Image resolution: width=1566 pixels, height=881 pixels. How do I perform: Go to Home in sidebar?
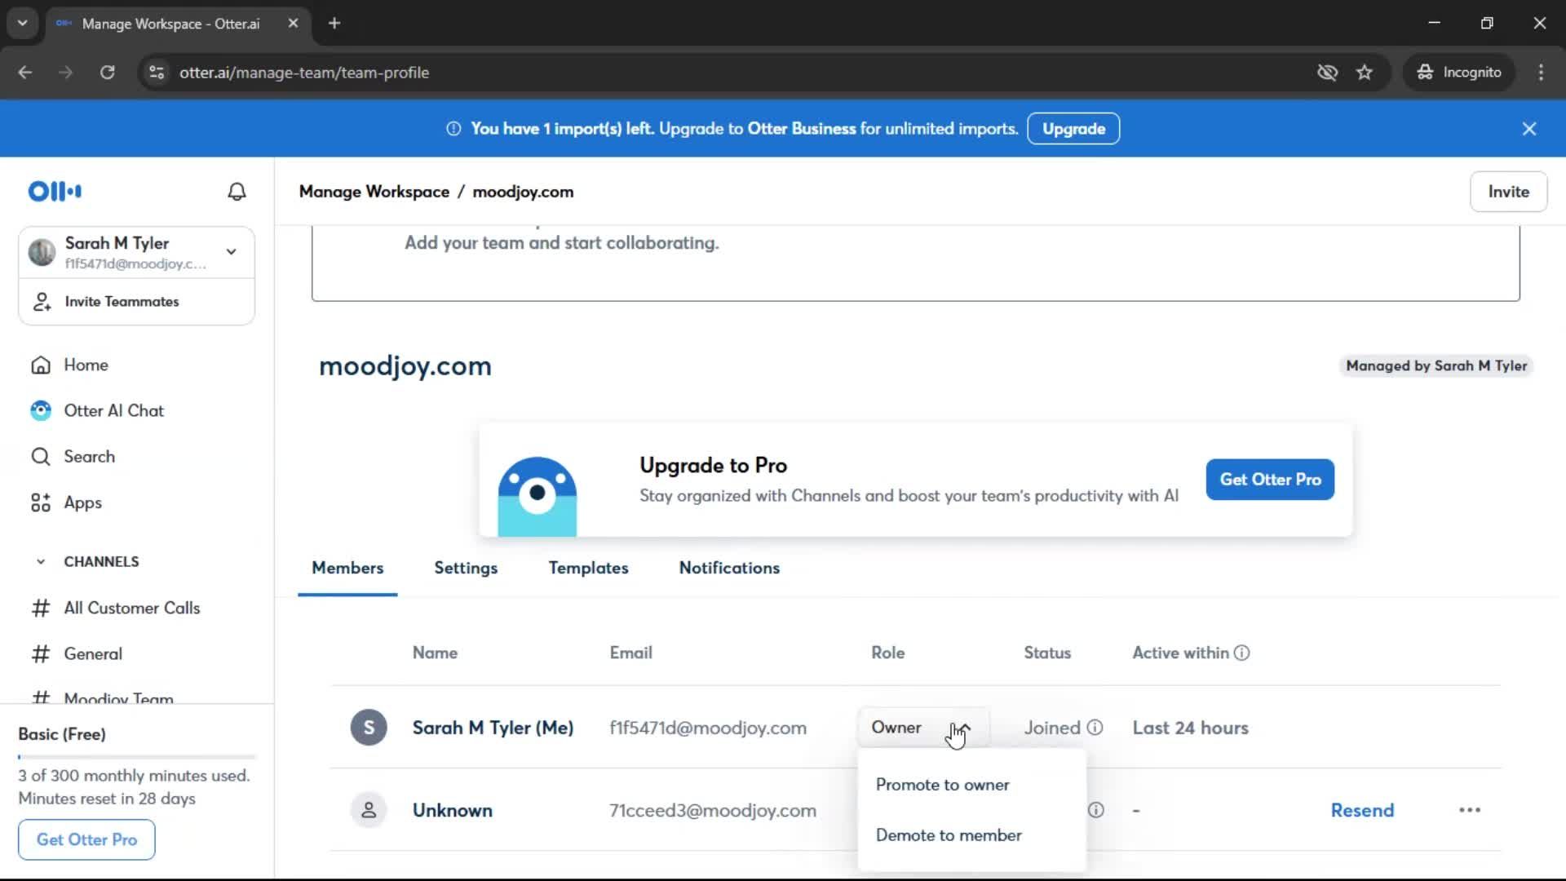tap(86, 365)
